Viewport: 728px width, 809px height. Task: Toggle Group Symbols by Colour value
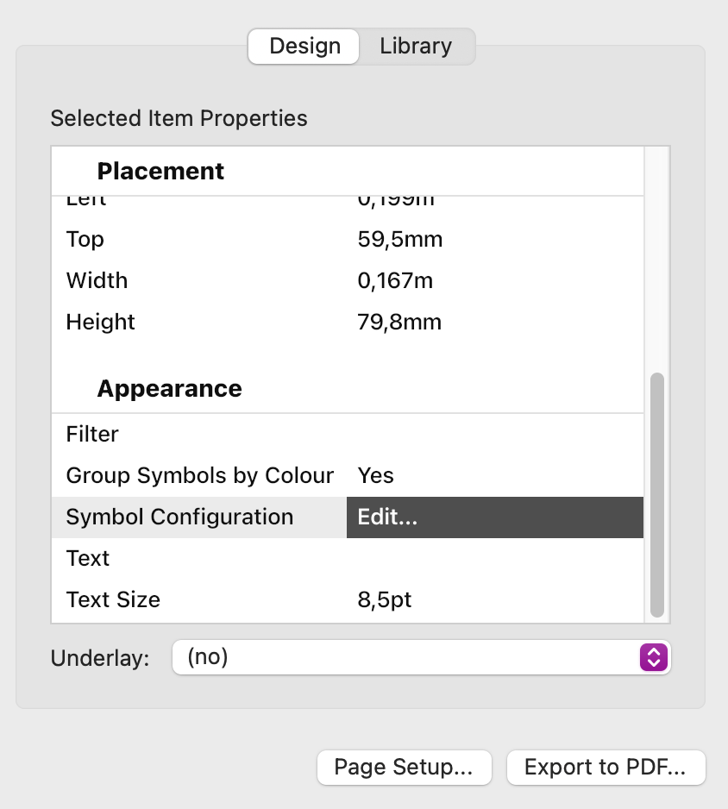[376, 476]
